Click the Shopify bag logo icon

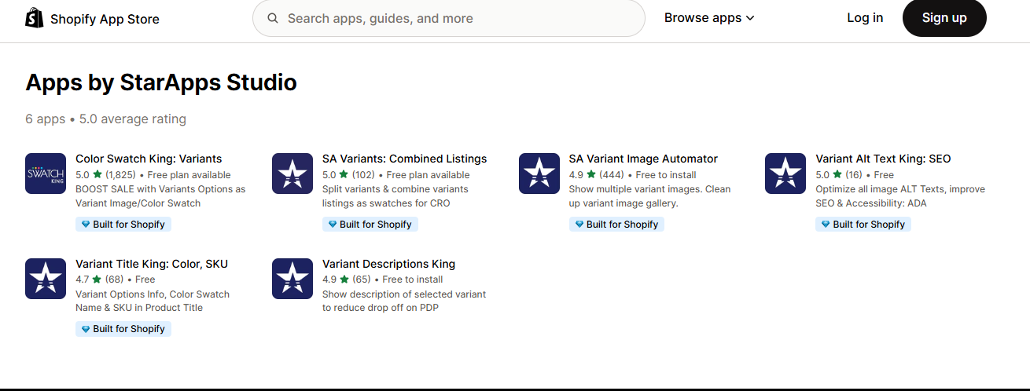coord(35,18)
